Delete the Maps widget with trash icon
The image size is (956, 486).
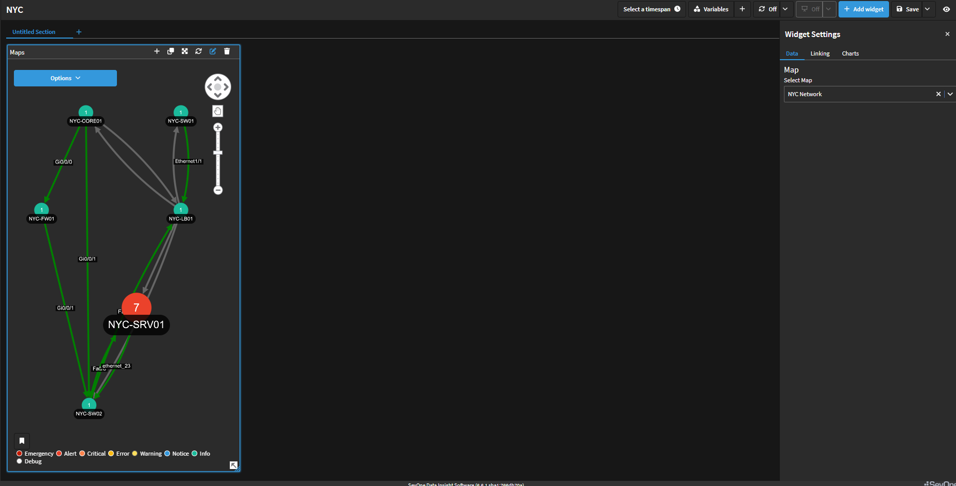pyautogui.click(x=227, y=51)
